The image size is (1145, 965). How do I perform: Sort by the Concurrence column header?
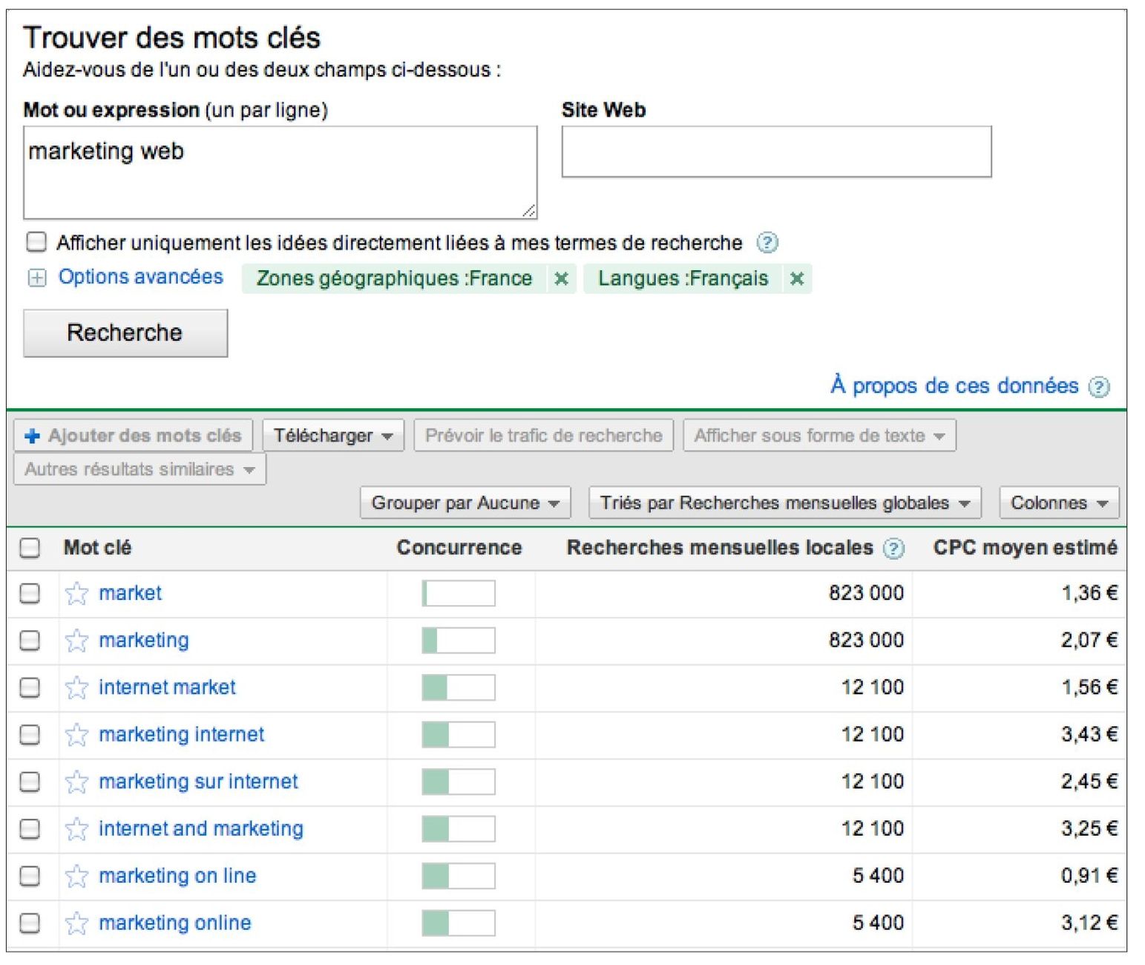459,548
